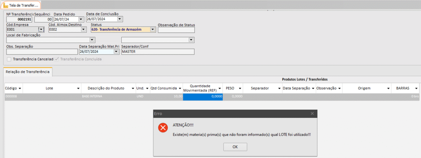This screenshot has height=158, width=421.
Task: Click the 0 brs BARRAS cell
Action: 405,97
